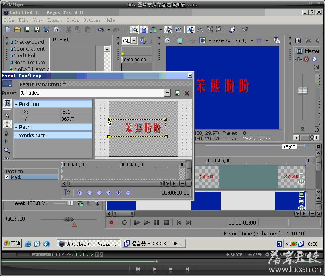Delete the Pan/Crop preset with red X

pos(187,93)
